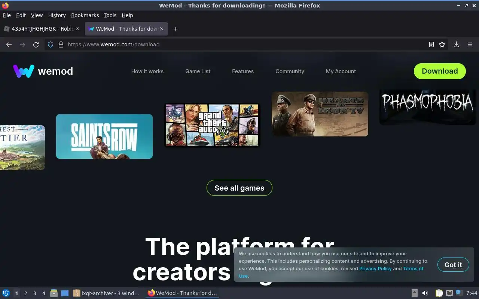Click the padlock site information icon
479x299 pixels.
click(61, 44)
